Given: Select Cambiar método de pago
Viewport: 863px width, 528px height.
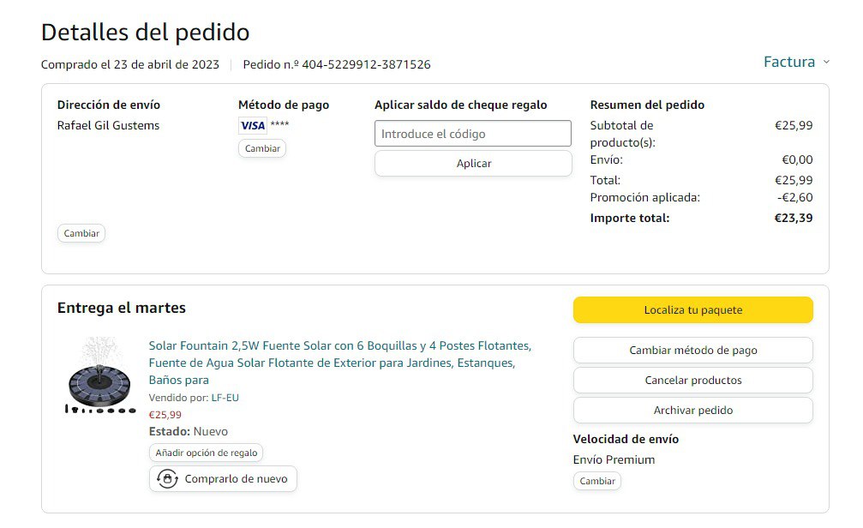Looking at the screenshot, I should point(692,350).
